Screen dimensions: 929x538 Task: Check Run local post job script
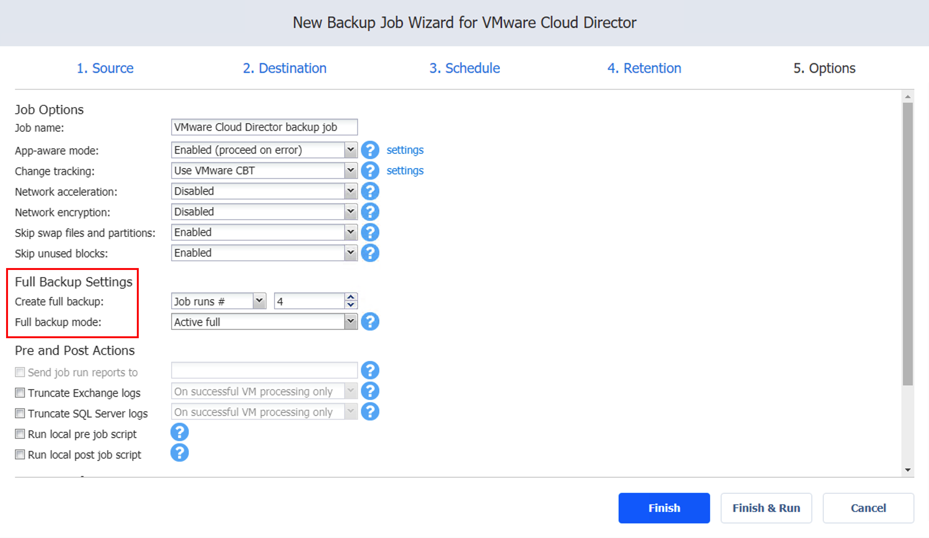20,454
